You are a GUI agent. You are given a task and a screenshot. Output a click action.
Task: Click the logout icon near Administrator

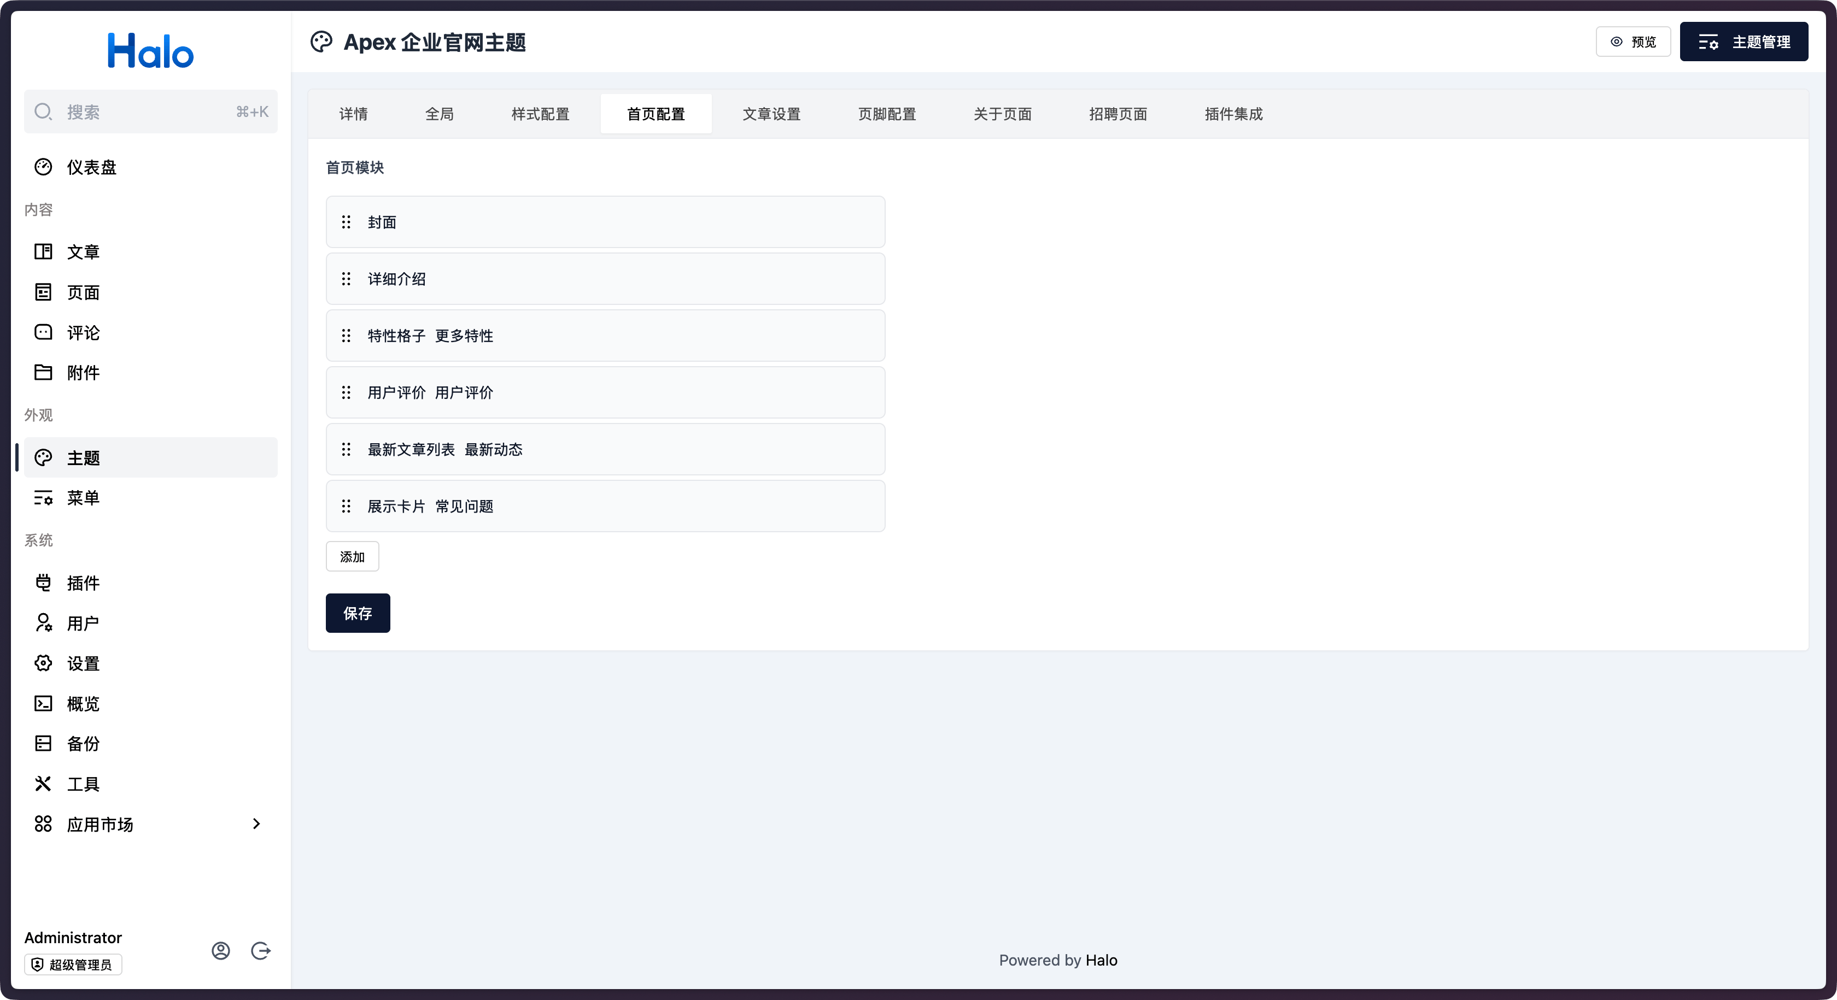(261, 951)
